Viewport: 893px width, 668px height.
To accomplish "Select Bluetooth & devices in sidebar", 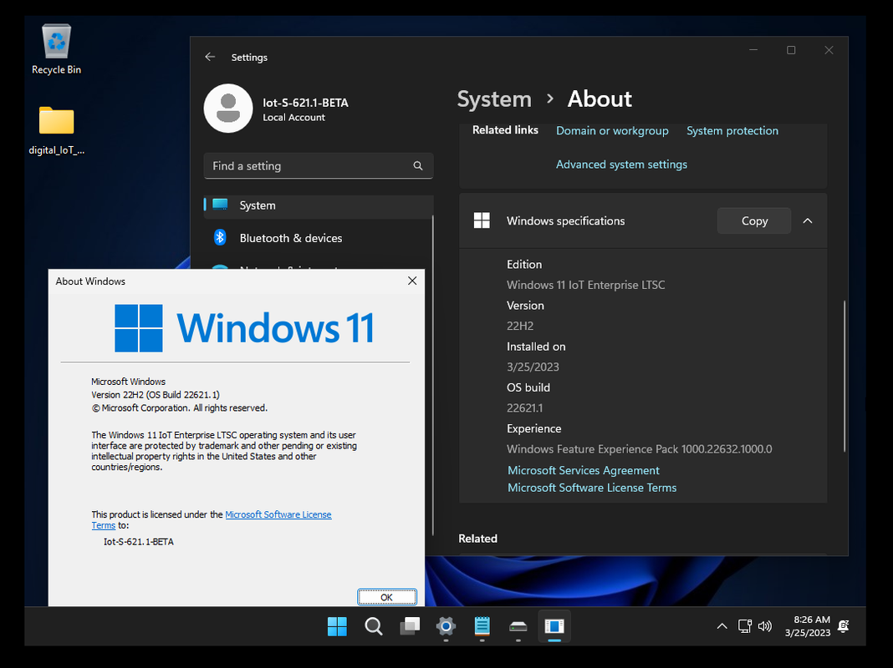I will click(319, 238).
